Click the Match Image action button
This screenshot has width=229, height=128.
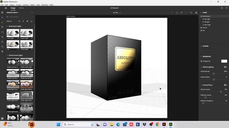(x=208, y=50)
